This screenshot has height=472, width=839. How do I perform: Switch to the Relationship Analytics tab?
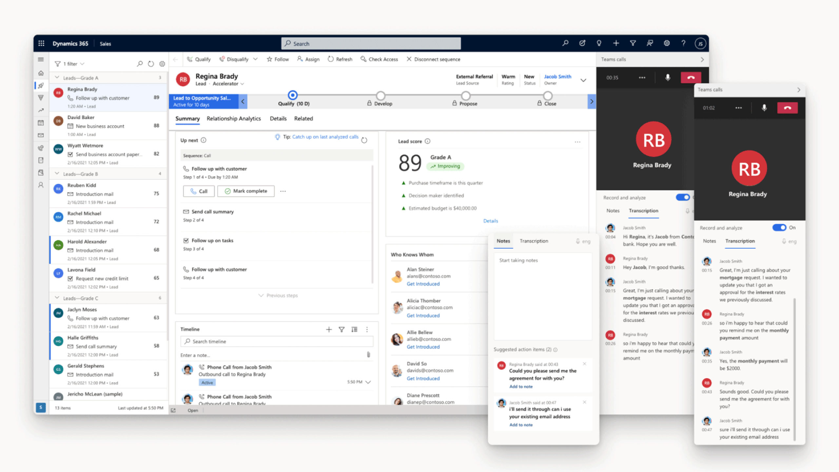[x=233, y=119]
